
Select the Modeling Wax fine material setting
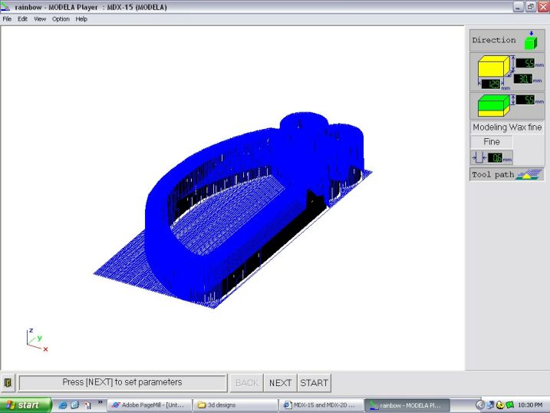point(507,127)
